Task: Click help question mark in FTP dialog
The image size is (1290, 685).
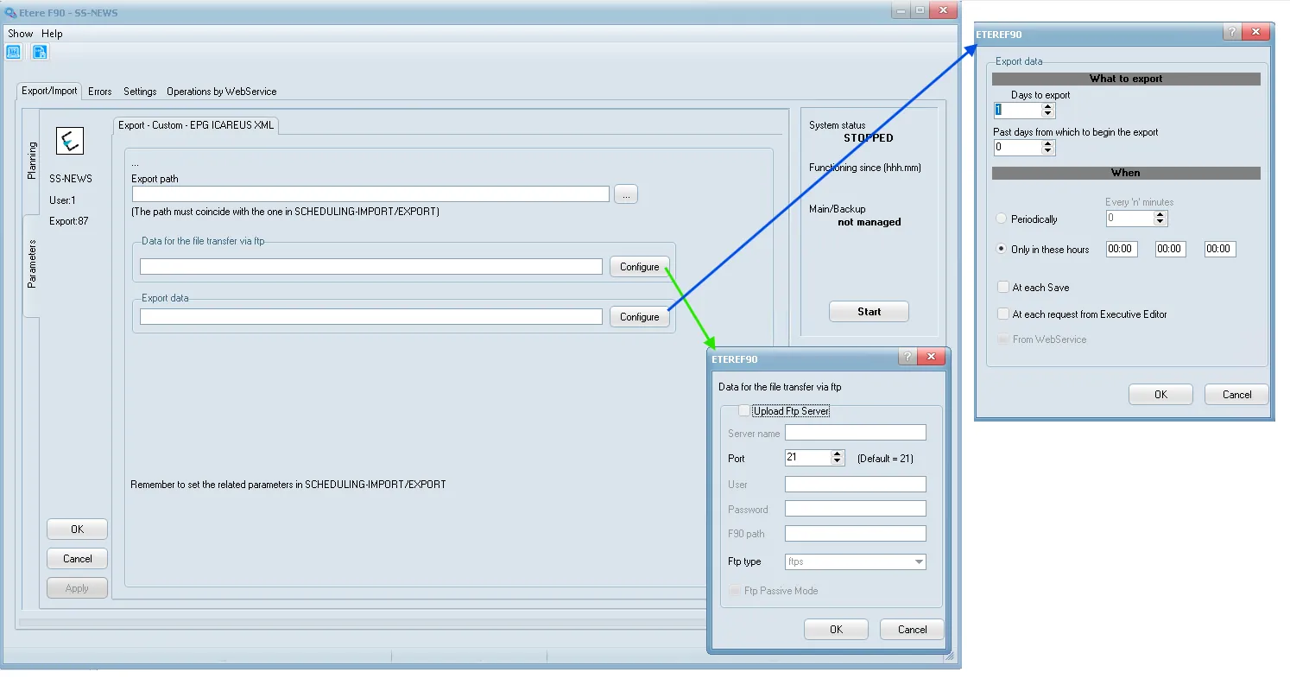Action: point(907,358)
